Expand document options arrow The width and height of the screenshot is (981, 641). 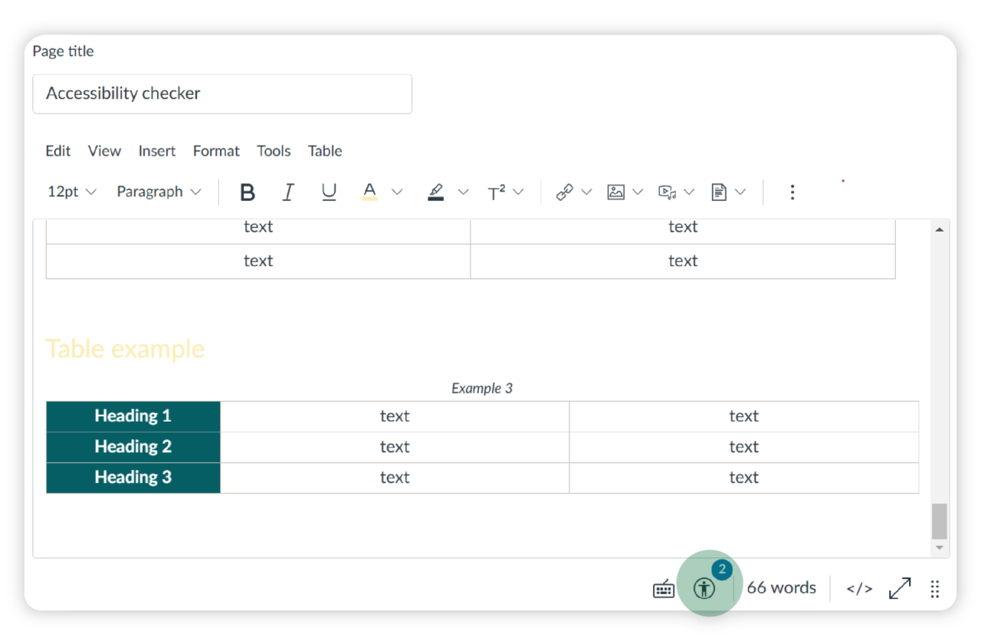pos(740,192)
